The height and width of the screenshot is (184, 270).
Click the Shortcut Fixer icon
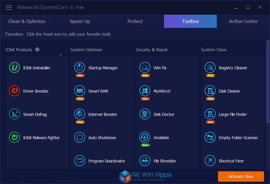(210, 161)
